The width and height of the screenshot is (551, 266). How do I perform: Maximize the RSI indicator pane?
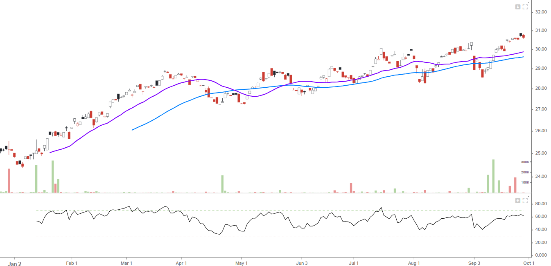click(525, 200)
